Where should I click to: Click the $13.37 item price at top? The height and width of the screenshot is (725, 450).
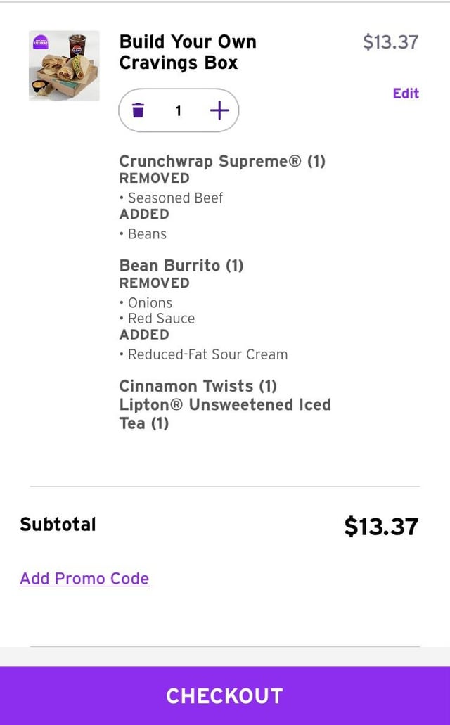point(390,42)
